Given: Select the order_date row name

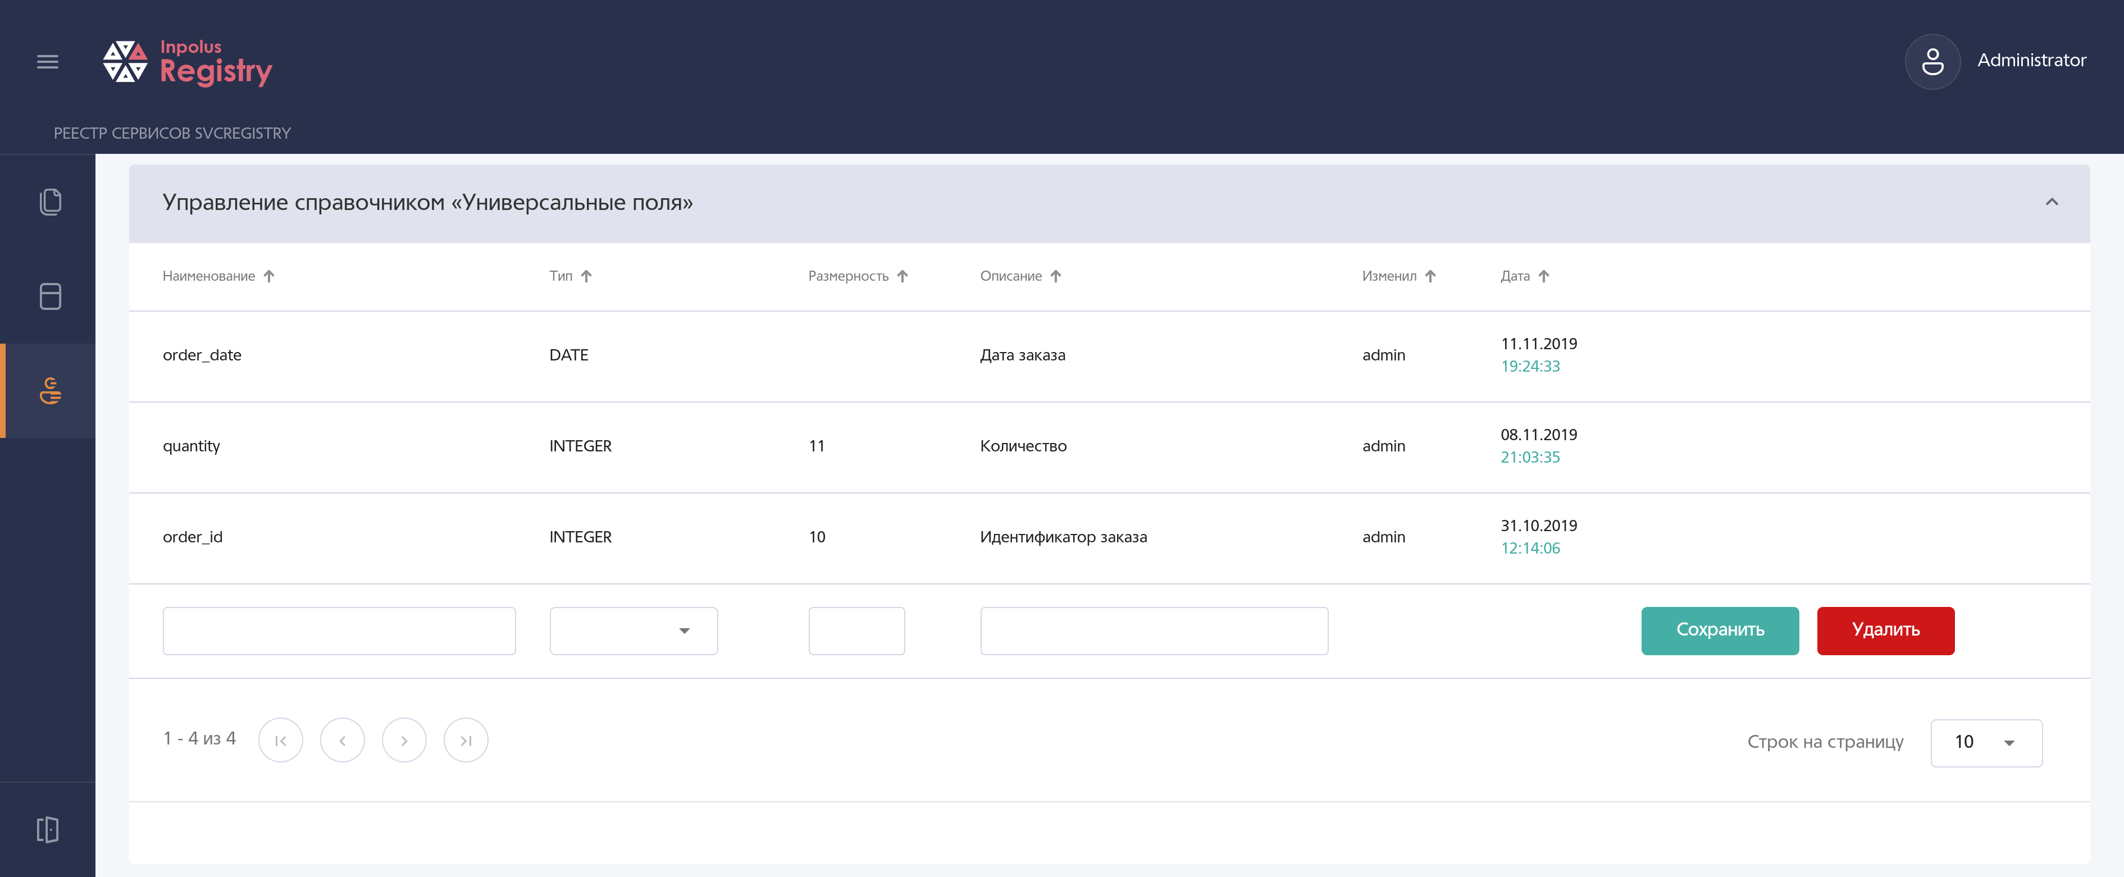Looking at the screenshot, I should (x=202, y=355).
